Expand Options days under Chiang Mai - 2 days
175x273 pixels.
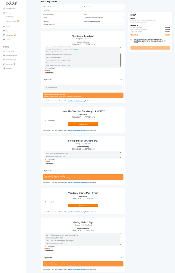(121, 258)
